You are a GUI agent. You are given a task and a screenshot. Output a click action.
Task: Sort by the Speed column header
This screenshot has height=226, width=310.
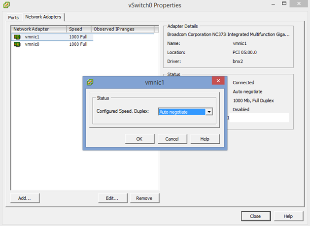78,29
